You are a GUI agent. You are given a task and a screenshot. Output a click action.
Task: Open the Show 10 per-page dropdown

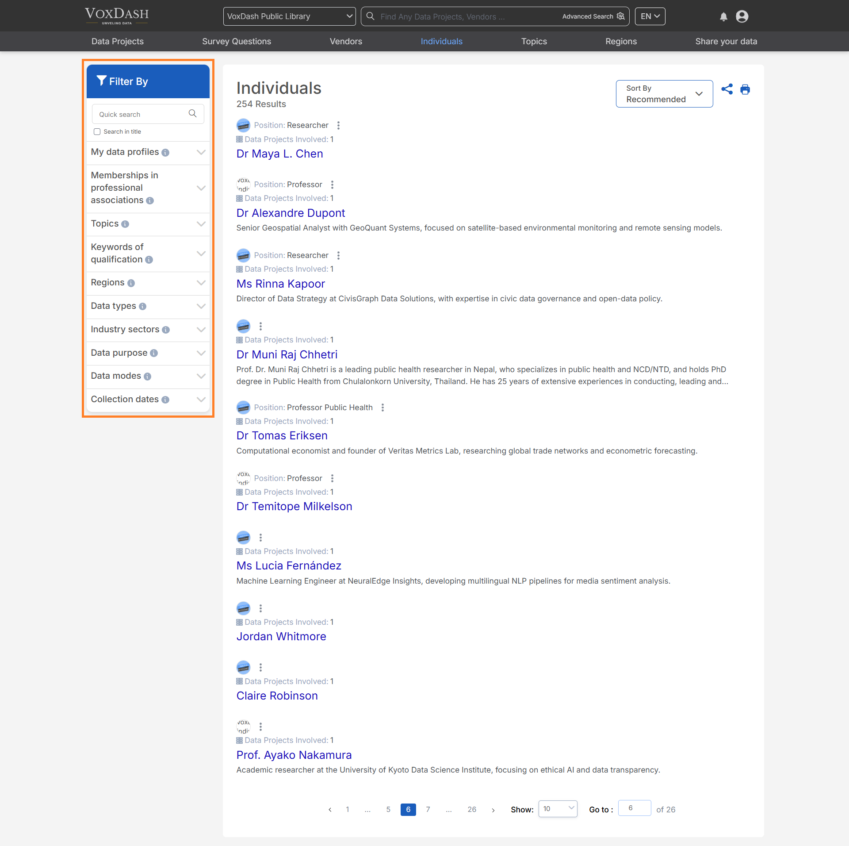558,809
